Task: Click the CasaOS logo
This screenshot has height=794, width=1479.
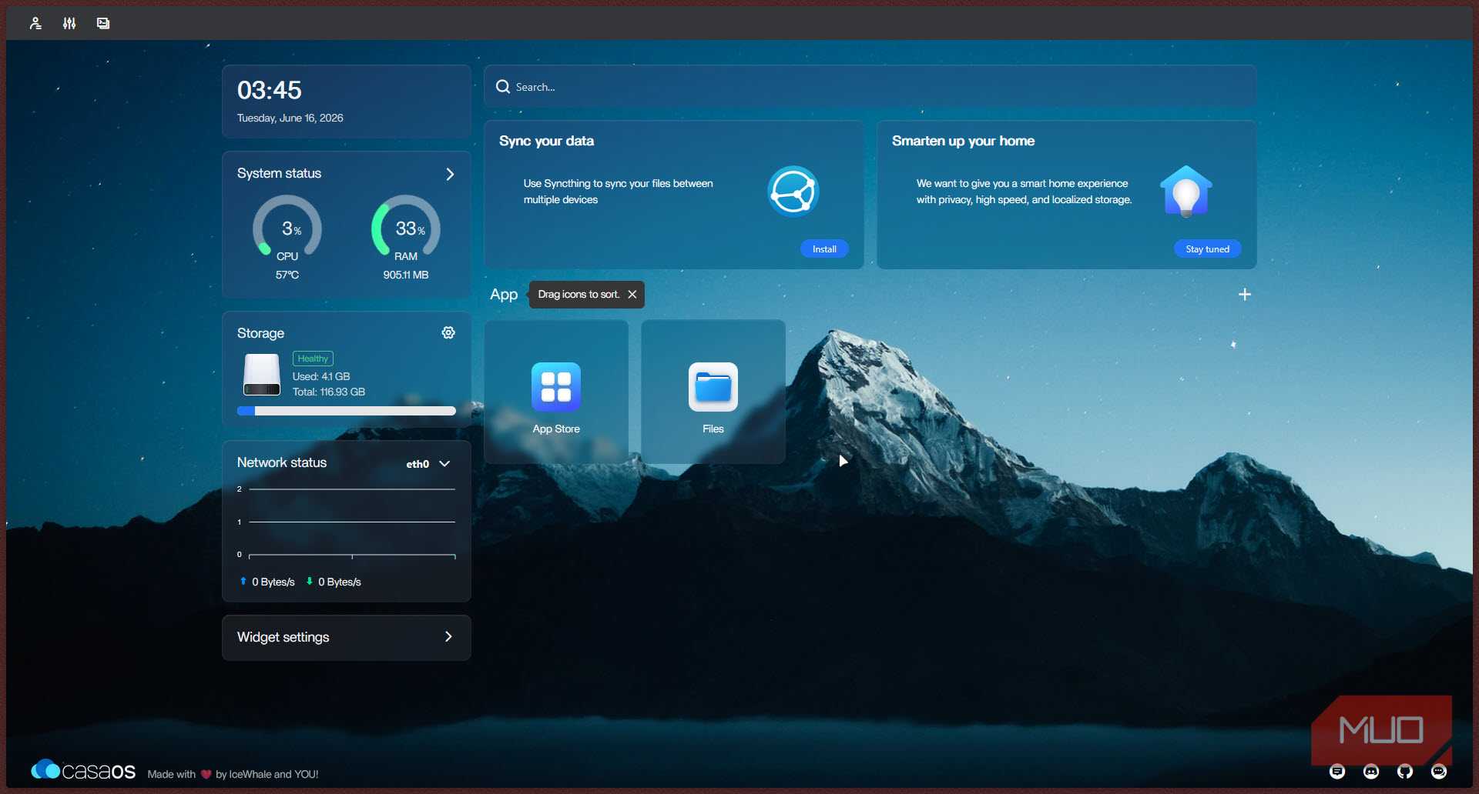Action: [83, 770]
